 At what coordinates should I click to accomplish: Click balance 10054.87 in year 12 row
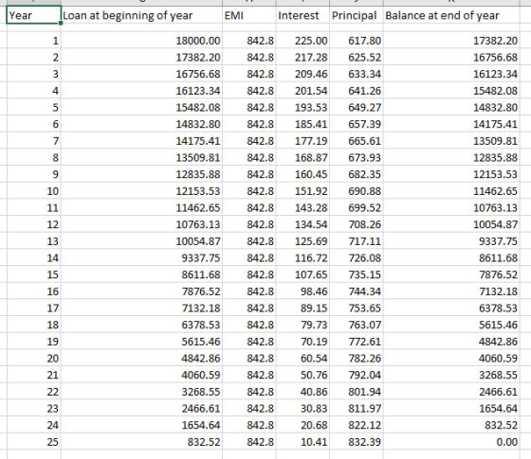(x=451, y=224)
